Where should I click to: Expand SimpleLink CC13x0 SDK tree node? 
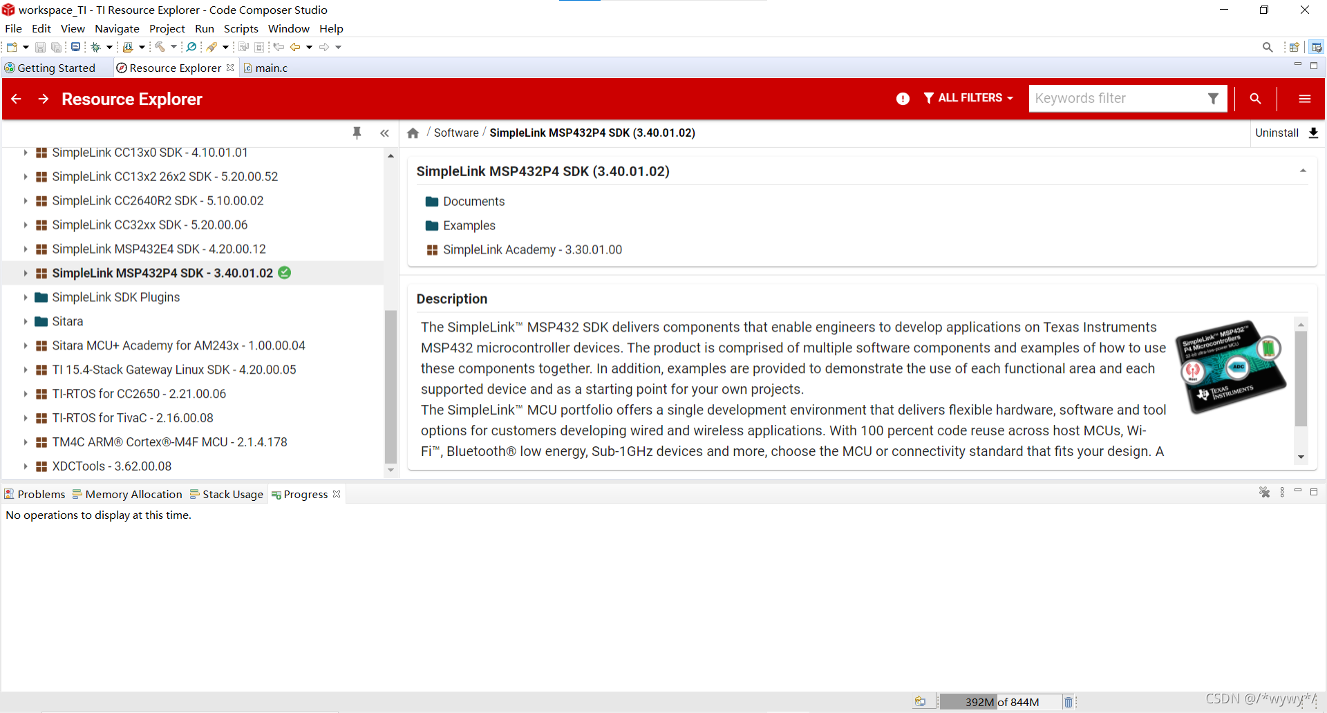(26, 153)
